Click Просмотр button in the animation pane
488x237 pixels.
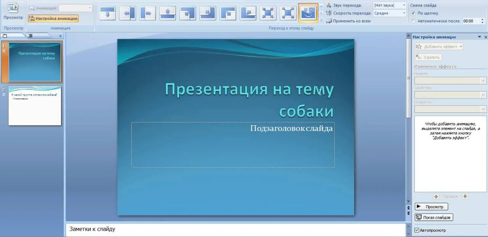click(431, 207)
